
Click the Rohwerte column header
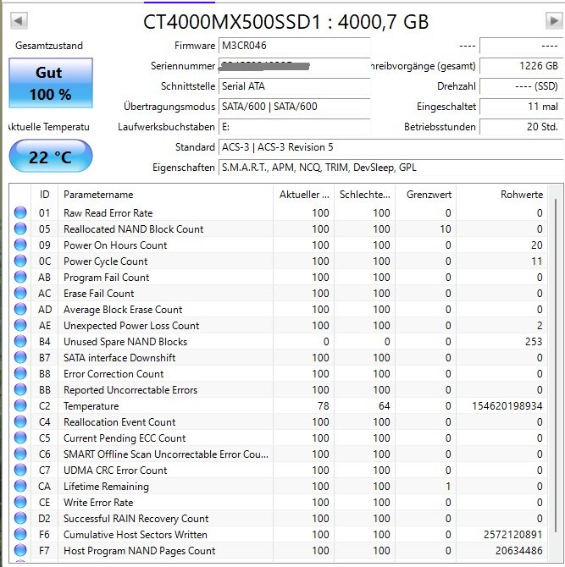coord(502,195)
